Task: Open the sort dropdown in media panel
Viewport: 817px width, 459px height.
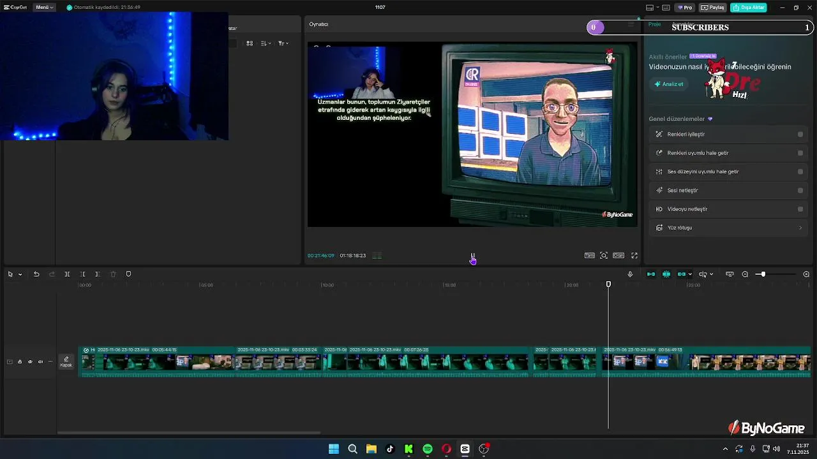Action: click(x=266, y=43)
